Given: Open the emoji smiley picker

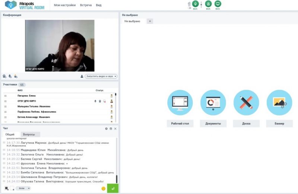Looking at the screenshot, I should pos(104,188).
